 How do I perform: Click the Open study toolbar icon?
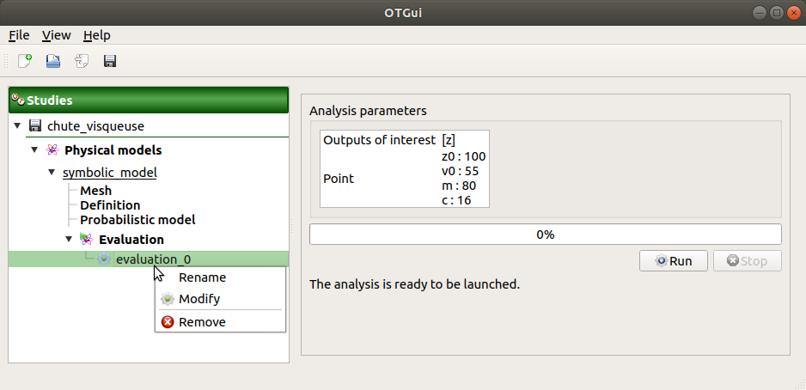click(x=53, y=61)
